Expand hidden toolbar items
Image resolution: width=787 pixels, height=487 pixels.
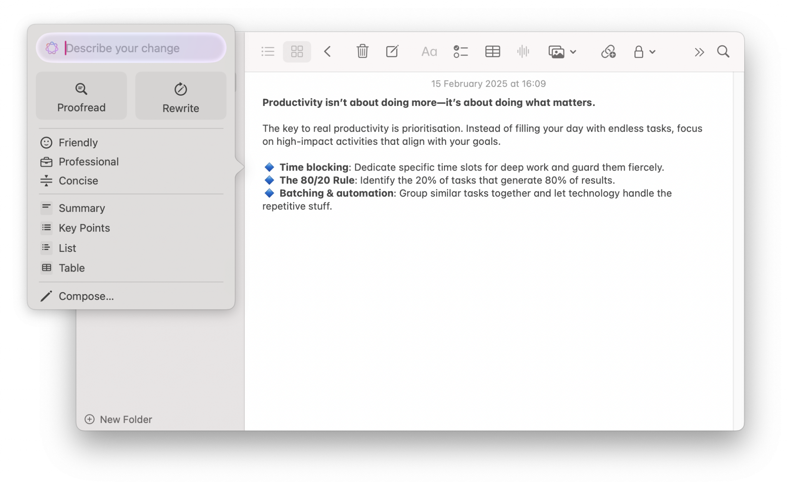[699, 51]
